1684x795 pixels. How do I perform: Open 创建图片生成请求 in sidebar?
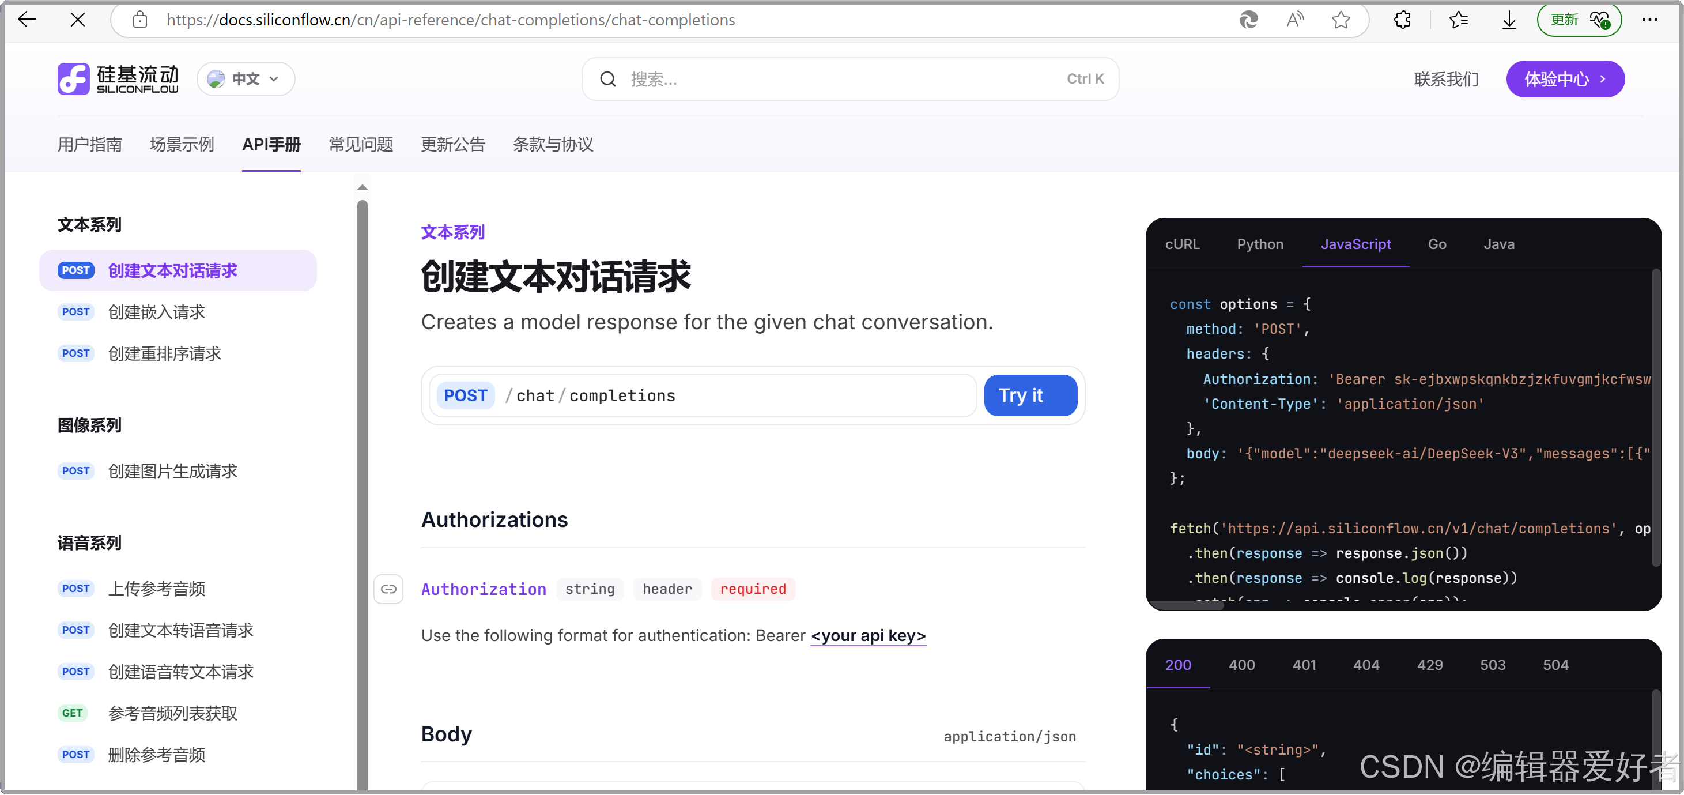click(172, 472)
